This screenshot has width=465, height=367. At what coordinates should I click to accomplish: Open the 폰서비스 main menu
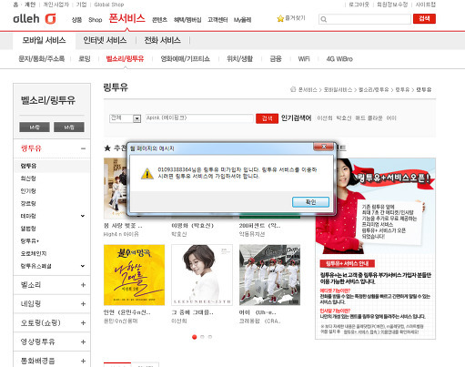(x=126, y=19)
